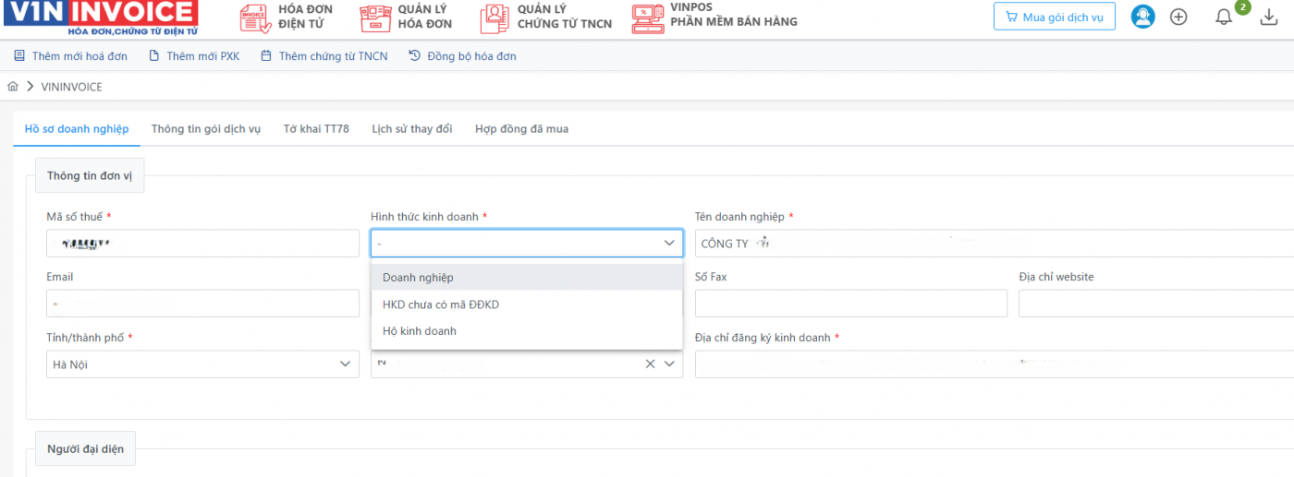This screenshot has width=1294, height=477.
Task: Open the user account avatar
Action: point(1143,17)
